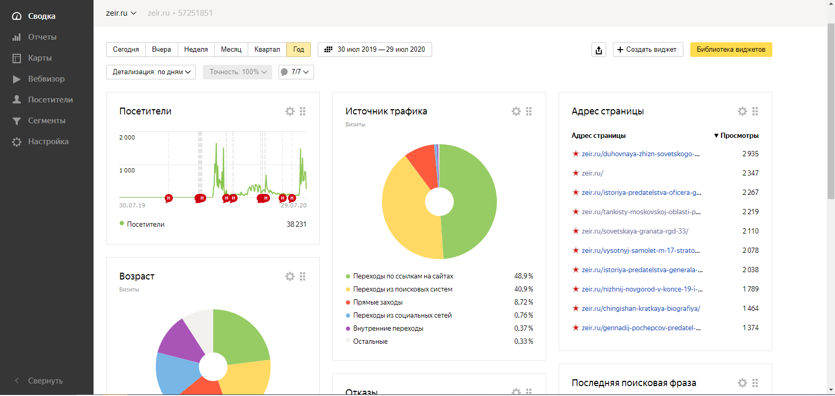835x396 pixels.
Task: Expand the 7/7 annotations dropdown
Action: 296,72
